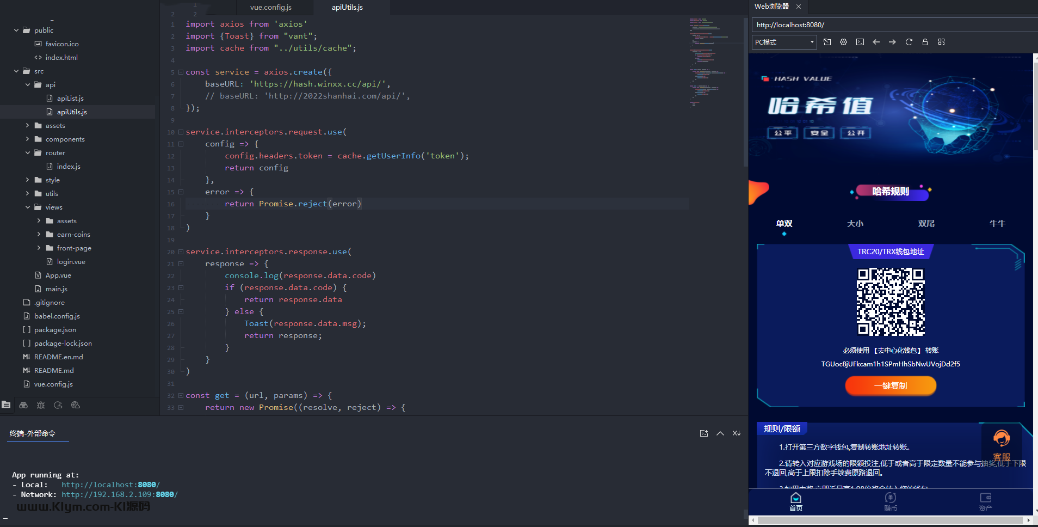The image size is (1038, 527).
Task: Select the 终端-外部命令 terminal tab
Action: [33, 433]
